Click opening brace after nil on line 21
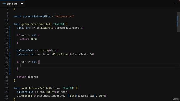This screenshot has width=180, height=101. coord(39,62)
